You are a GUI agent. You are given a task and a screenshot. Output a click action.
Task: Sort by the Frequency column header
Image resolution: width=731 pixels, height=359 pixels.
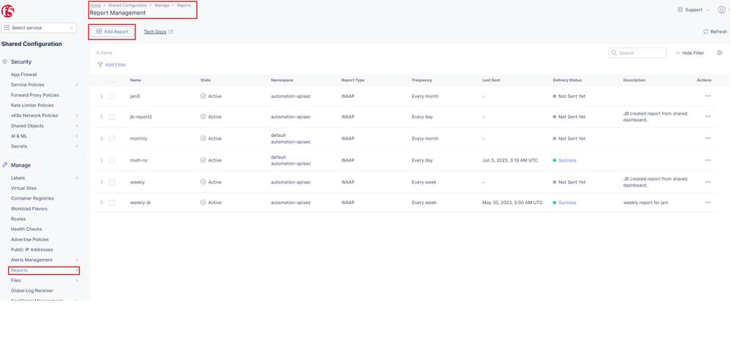coord(421,80)
